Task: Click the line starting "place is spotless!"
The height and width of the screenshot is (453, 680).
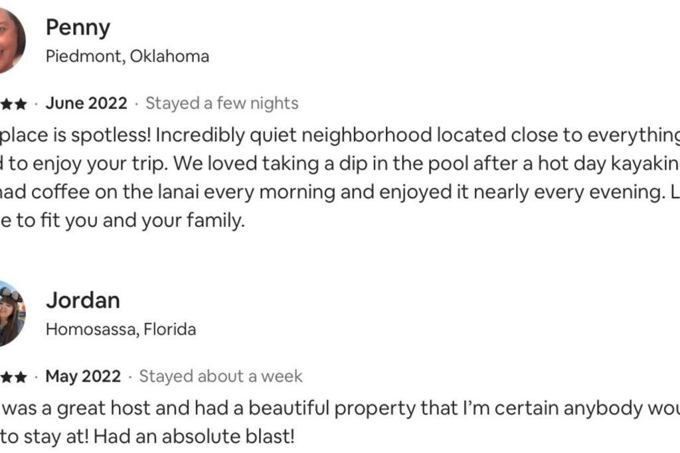Action: [340, 135]
